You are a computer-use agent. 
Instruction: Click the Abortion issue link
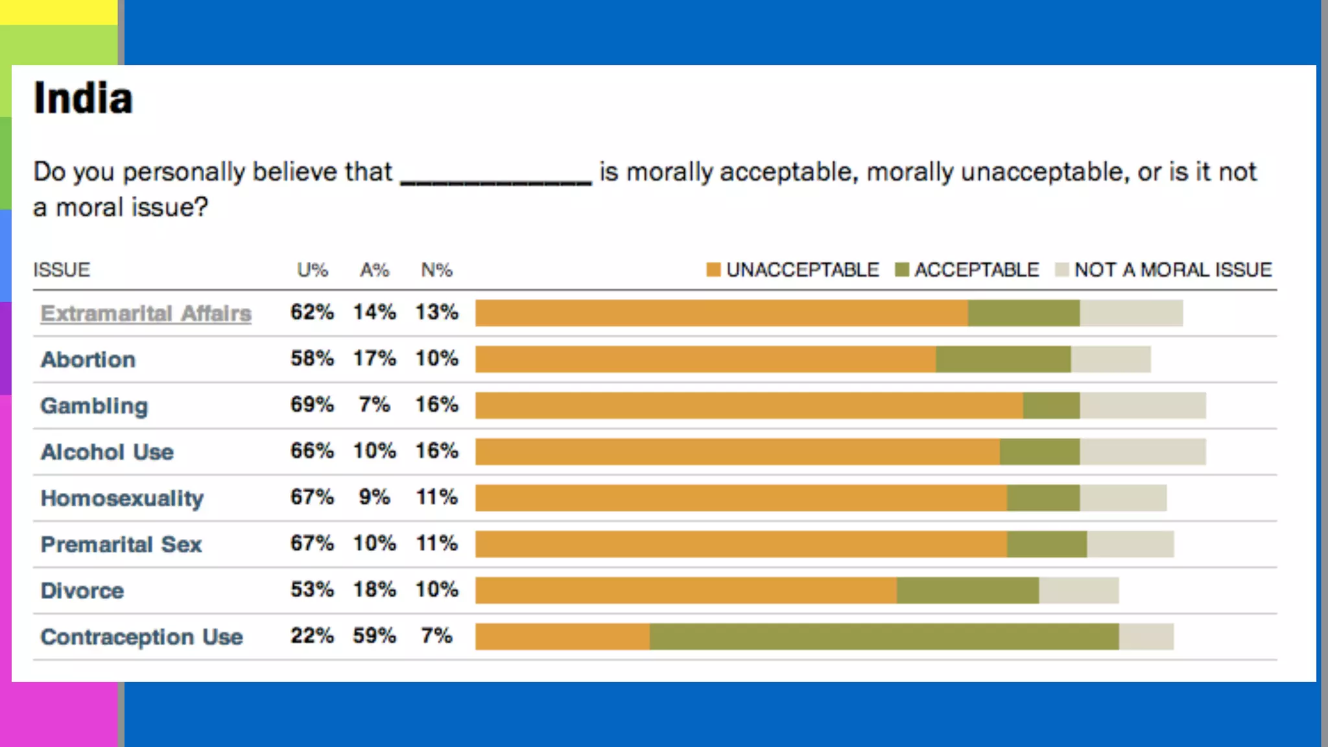pyautogui.click(x=88, y=359)
